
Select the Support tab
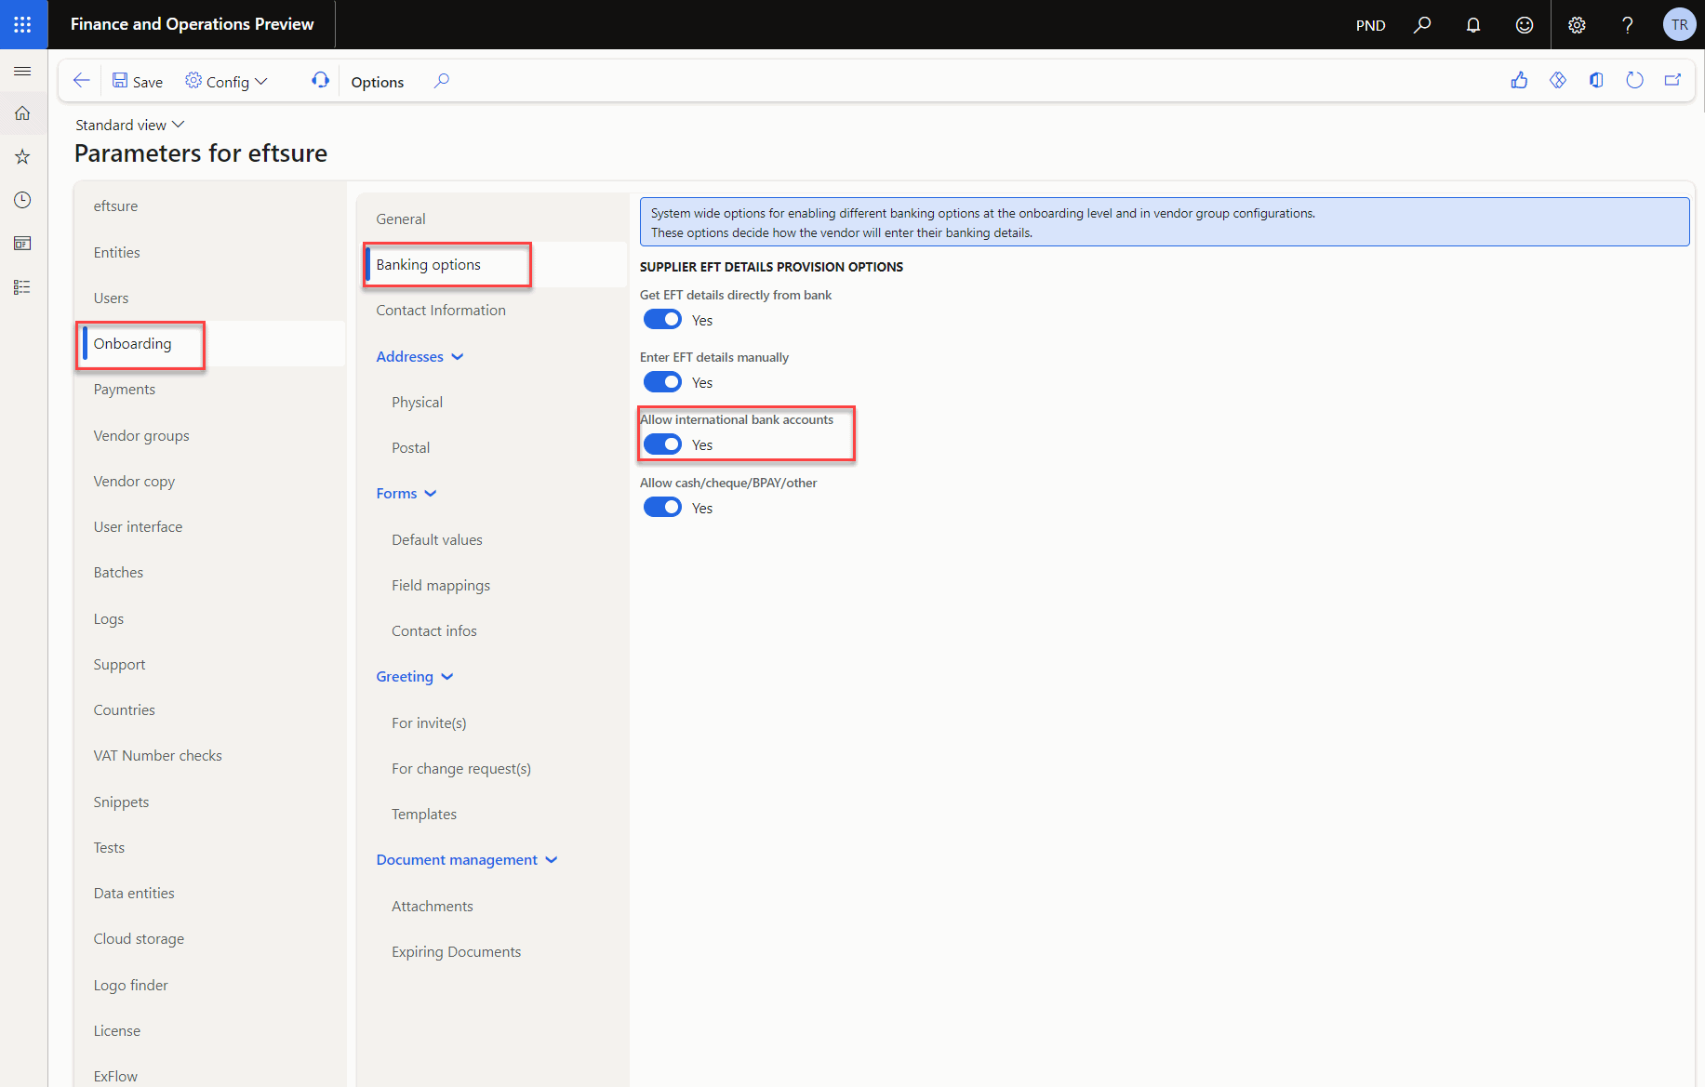210,664
